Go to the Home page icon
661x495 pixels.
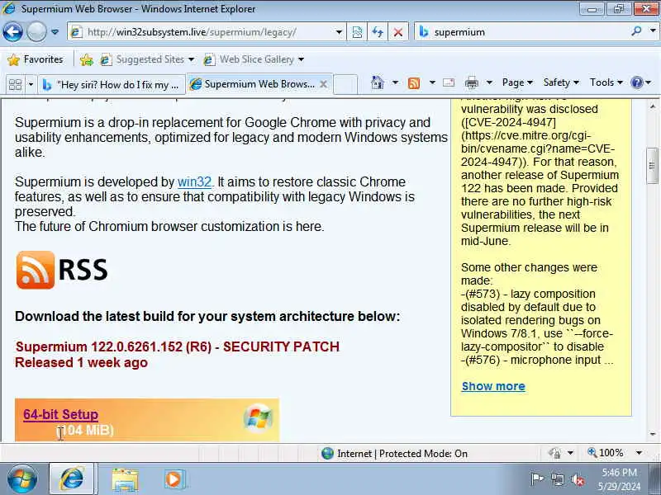click(x=378, y=82)
